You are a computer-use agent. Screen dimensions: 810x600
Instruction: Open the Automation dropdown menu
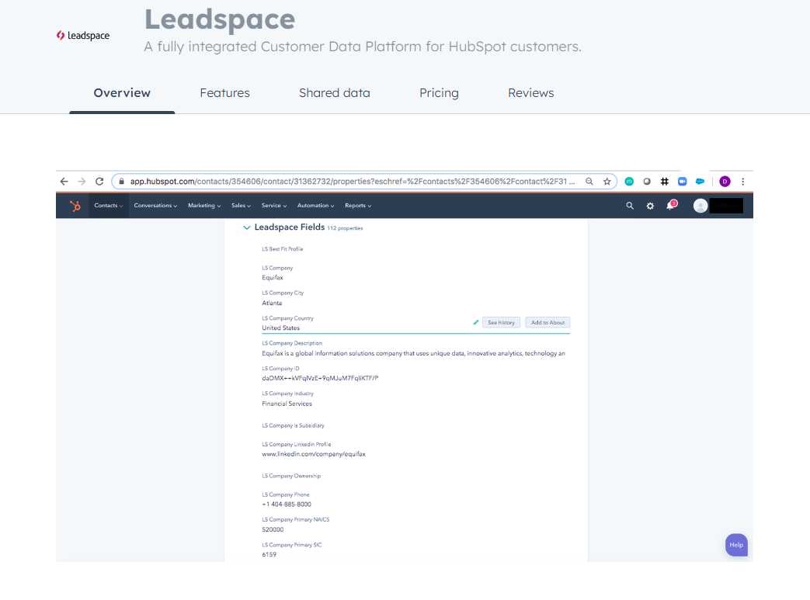point(315,206)
